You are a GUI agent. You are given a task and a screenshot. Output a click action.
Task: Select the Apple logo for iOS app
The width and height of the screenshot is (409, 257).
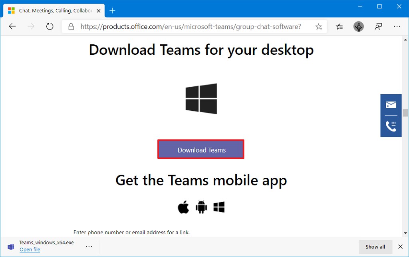[183, 207]
